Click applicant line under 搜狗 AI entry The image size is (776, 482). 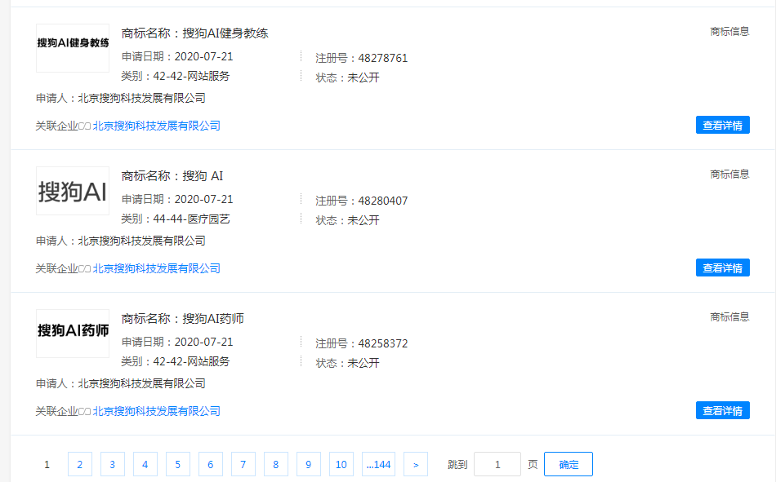[x=121, y=241]
